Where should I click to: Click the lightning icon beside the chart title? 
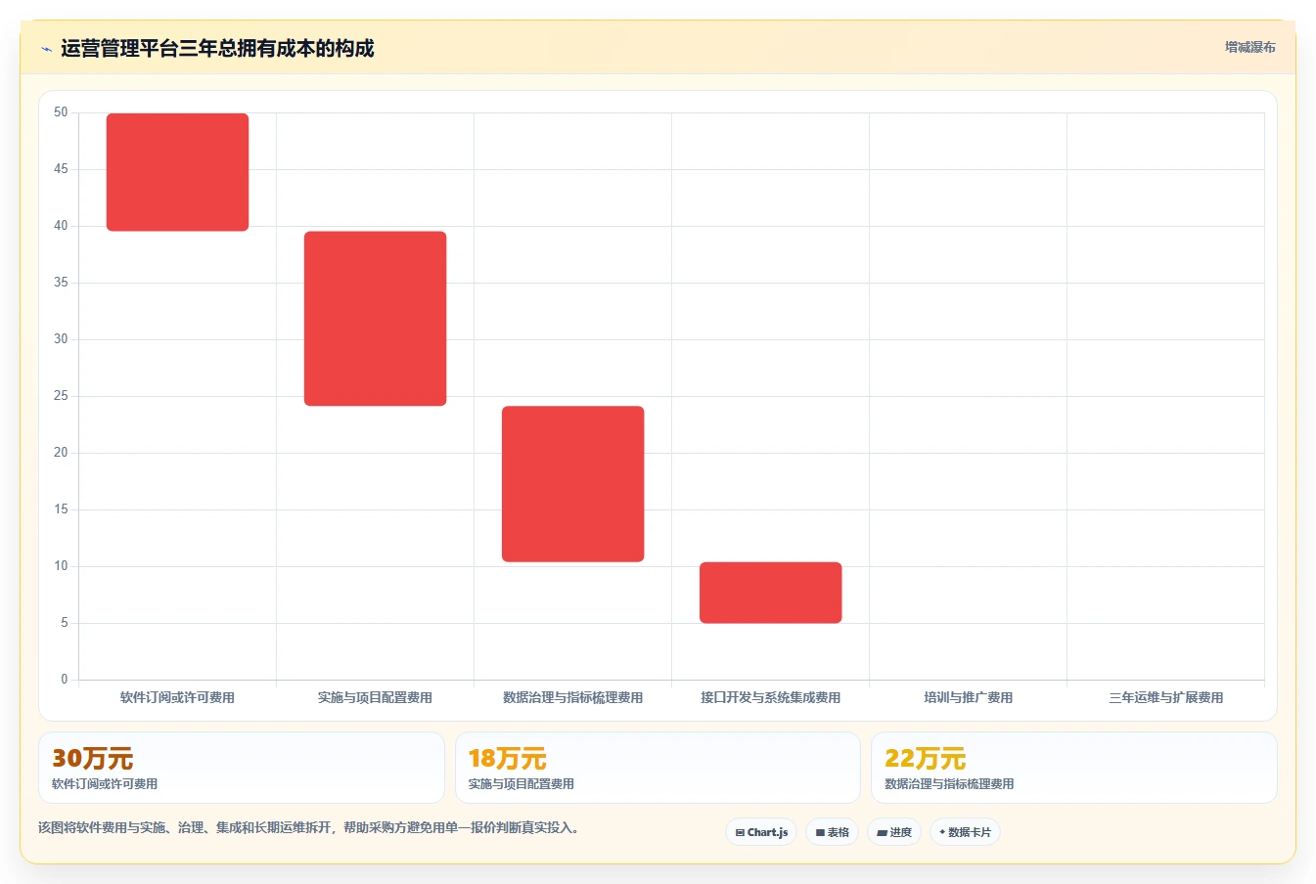click(46, 49)
